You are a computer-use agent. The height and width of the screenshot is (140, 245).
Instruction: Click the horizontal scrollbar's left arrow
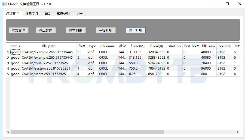point(8,132)
